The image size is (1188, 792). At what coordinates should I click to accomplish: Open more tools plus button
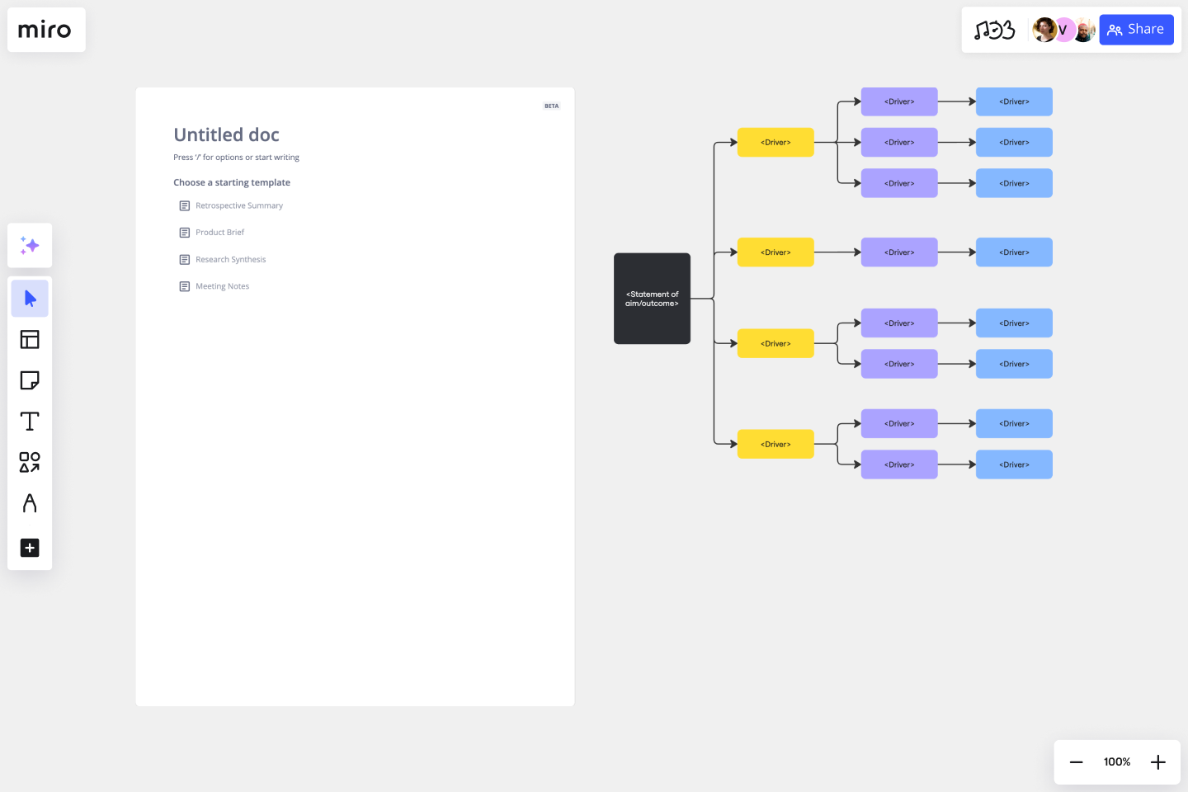[30, 548]
